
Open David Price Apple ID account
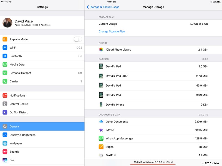(x=42, y=23)
